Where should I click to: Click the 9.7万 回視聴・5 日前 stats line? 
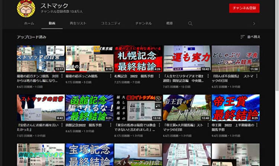[x=78, y=82]
